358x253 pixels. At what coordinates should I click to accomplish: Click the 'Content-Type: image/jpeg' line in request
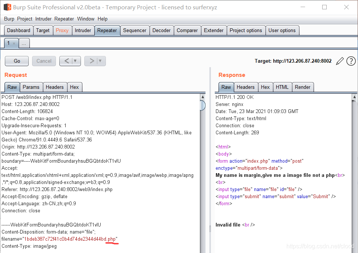click(29, 246)
